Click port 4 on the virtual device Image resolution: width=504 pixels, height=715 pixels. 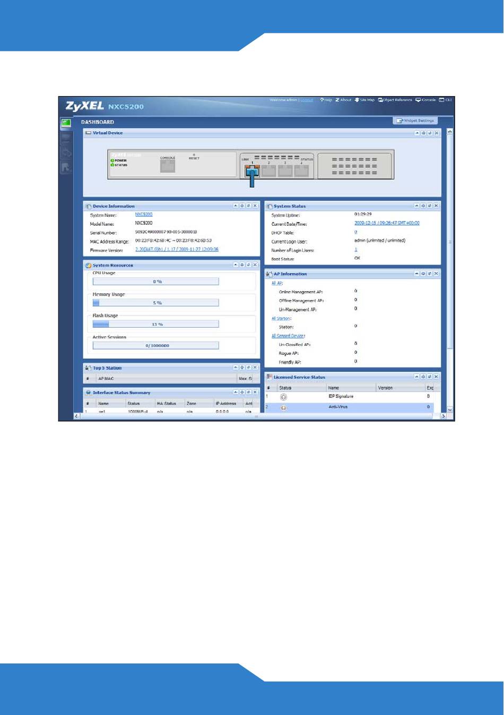click(301, 171)
